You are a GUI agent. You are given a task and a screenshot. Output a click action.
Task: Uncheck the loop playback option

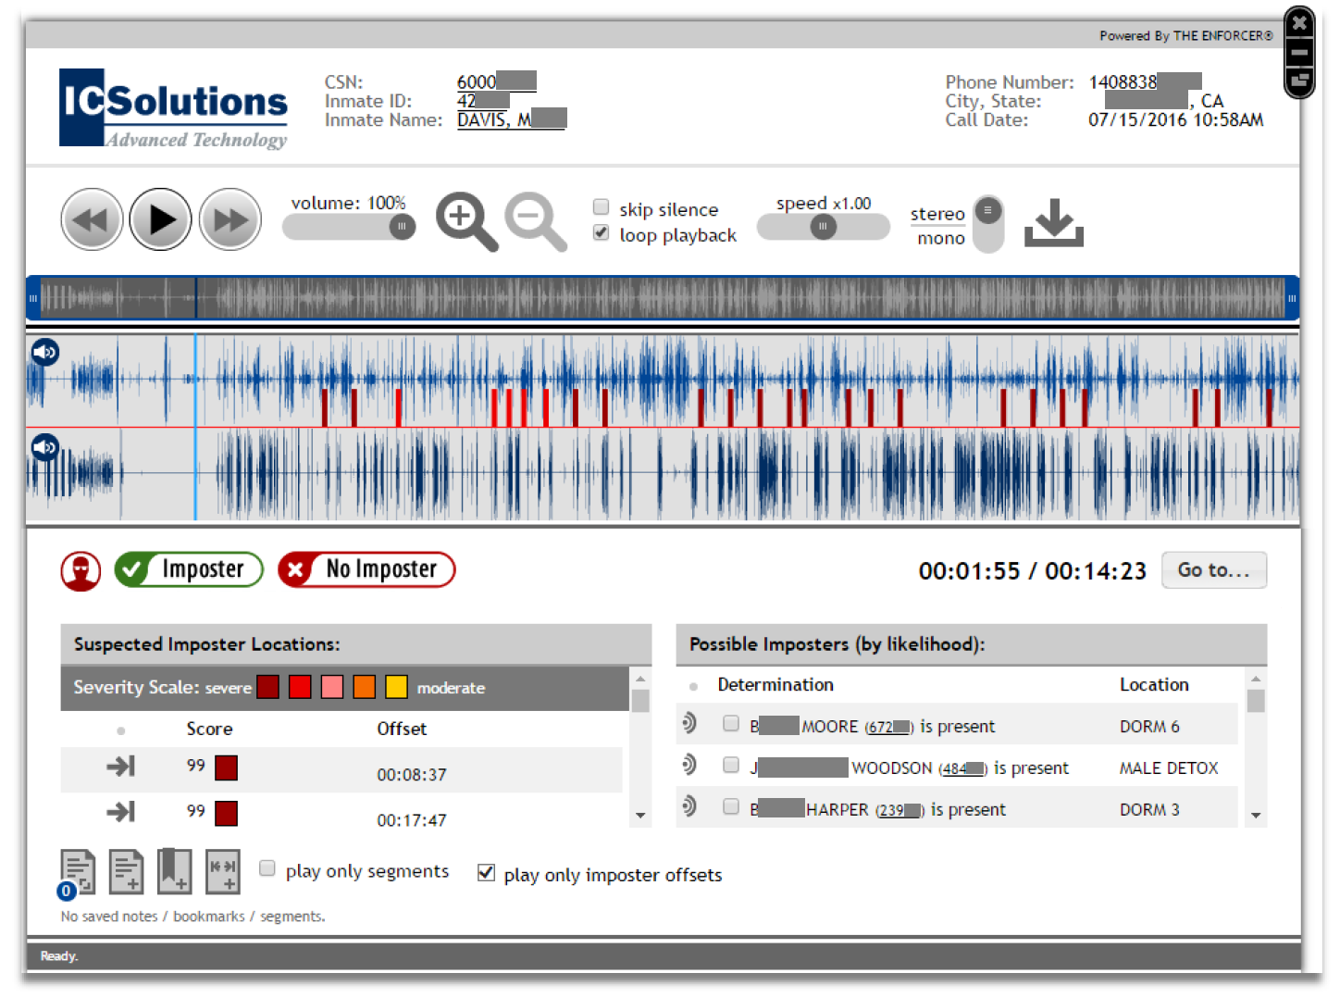coord(602,232)
